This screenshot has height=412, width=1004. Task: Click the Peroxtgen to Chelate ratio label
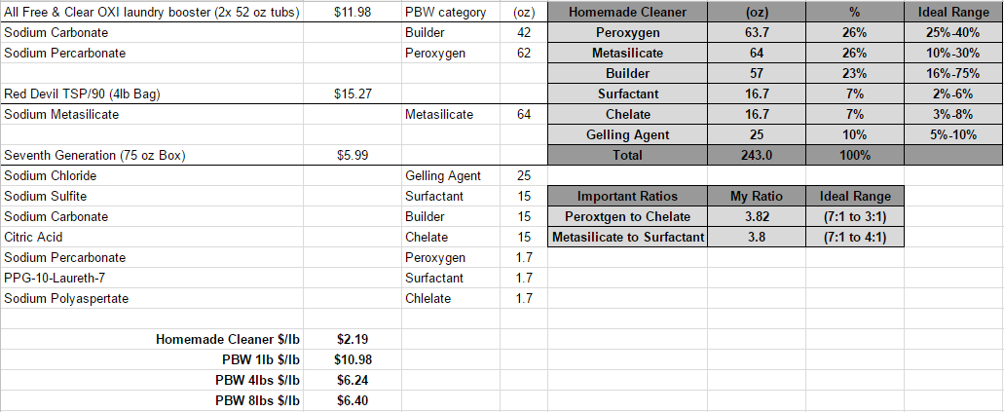(627, 216)
